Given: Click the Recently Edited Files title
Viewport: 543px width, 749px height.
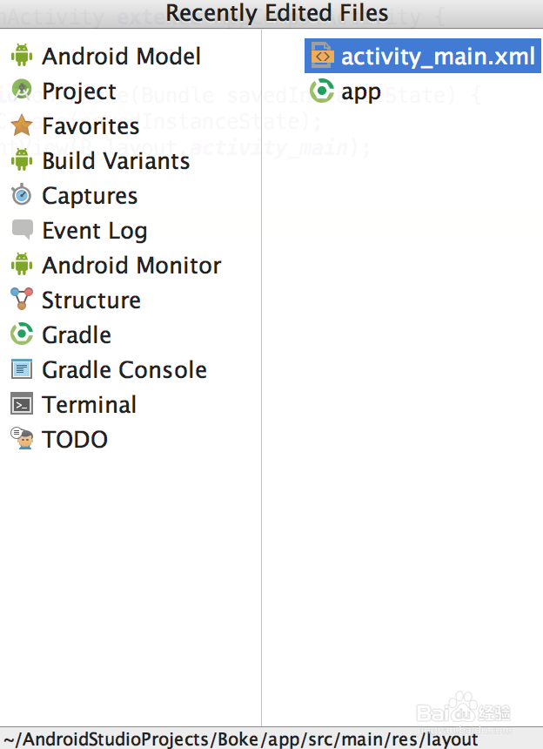Looking at the screenshot, I should [277, 13].
